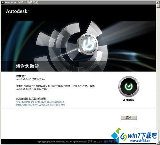160x145 pixels.
Task: Click the 完成 (Finish) button
Action: 129,118
